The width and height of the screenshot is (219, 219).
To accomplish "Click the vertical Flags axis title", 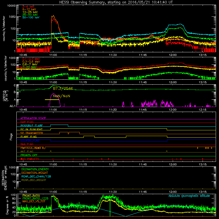I will [11, 137].
